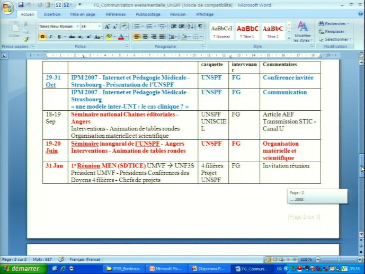Undo the last action
The image size is (365, 274).
pyautogui.click(x=29, y=5)
